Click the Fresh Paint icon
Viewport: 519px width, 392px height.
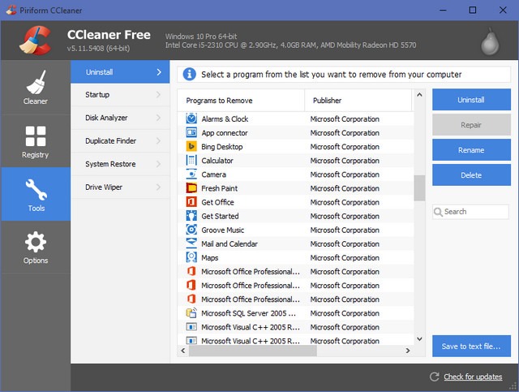coord(191,188)
